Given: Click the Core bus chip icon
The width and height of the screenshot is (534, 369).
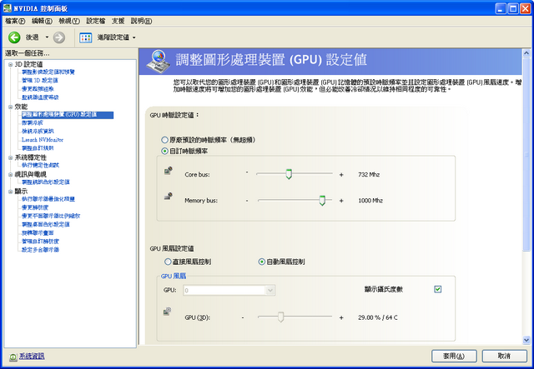Looking at the screenshot, I should point(169,170).
